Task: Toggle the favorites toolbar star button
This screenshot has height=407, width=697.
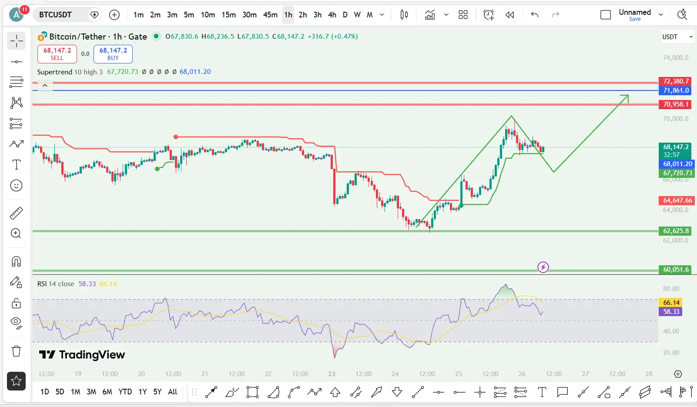Action: click(x=17, y=381)
